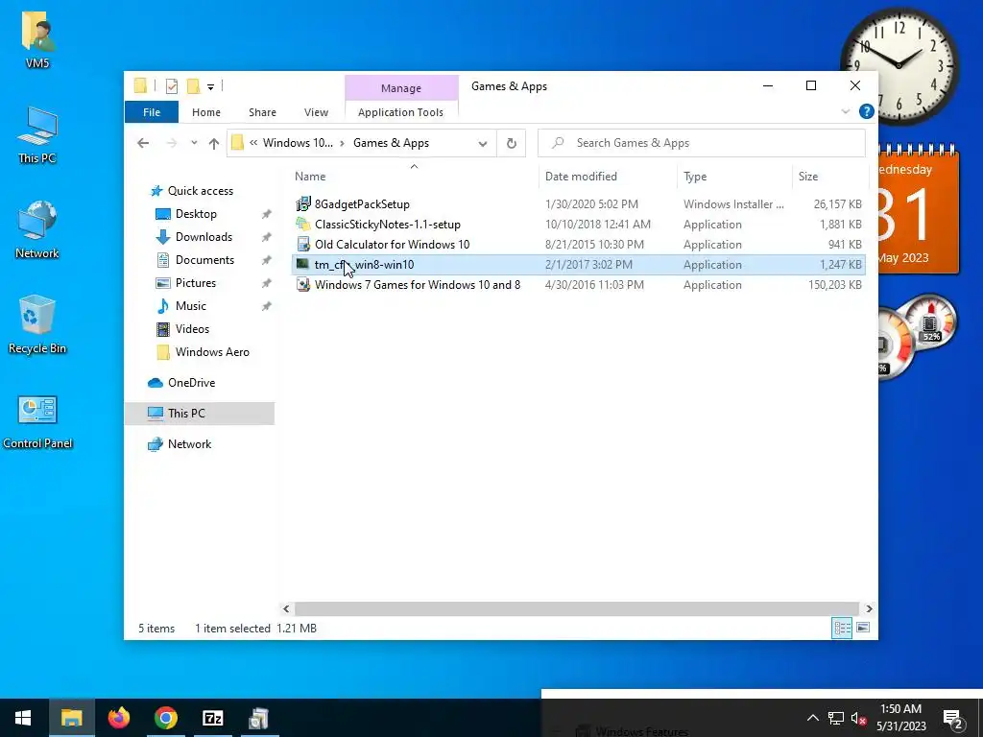Select OneDrive in the navigation pane
Image resolution: width=983 pixels, height=737 pixels.
pos(191,383)
